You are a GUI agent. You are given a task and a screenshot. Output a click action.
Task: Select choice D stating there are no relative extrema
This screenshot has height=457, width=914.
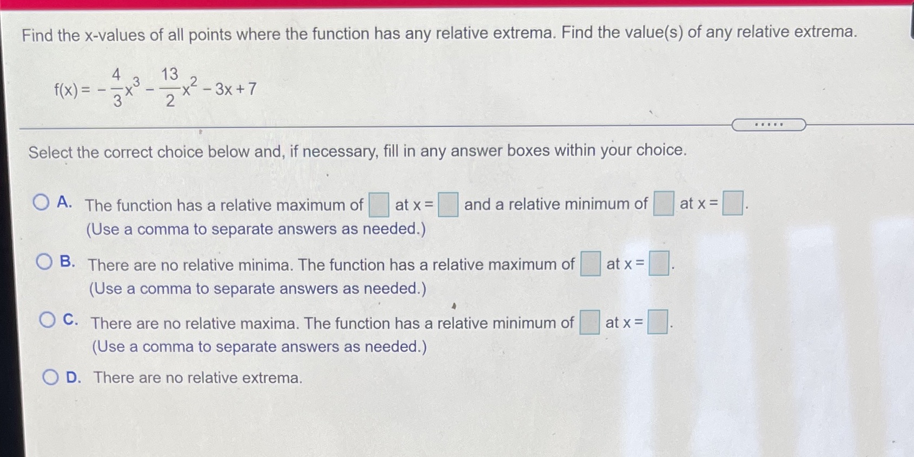tap(51, 378)
